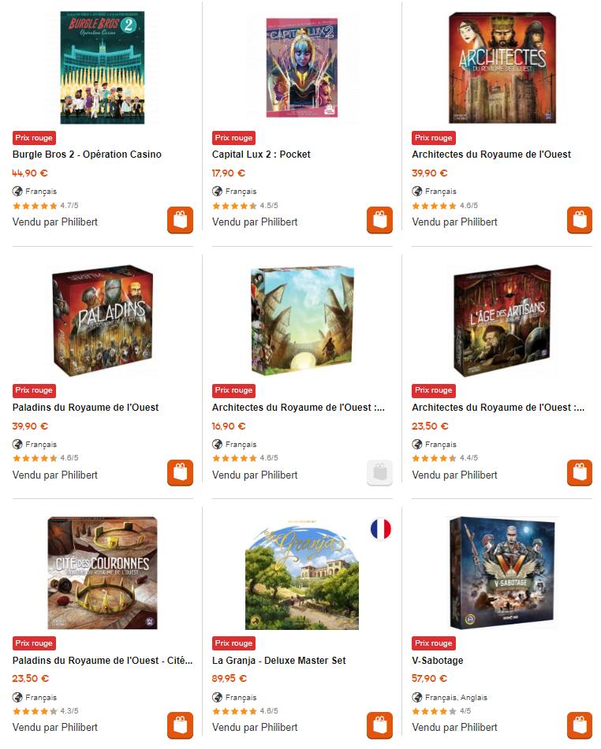Click the Architectes box cover thumbnail
The height and width of the screenshot is (749, 601).
click(502, 68)
